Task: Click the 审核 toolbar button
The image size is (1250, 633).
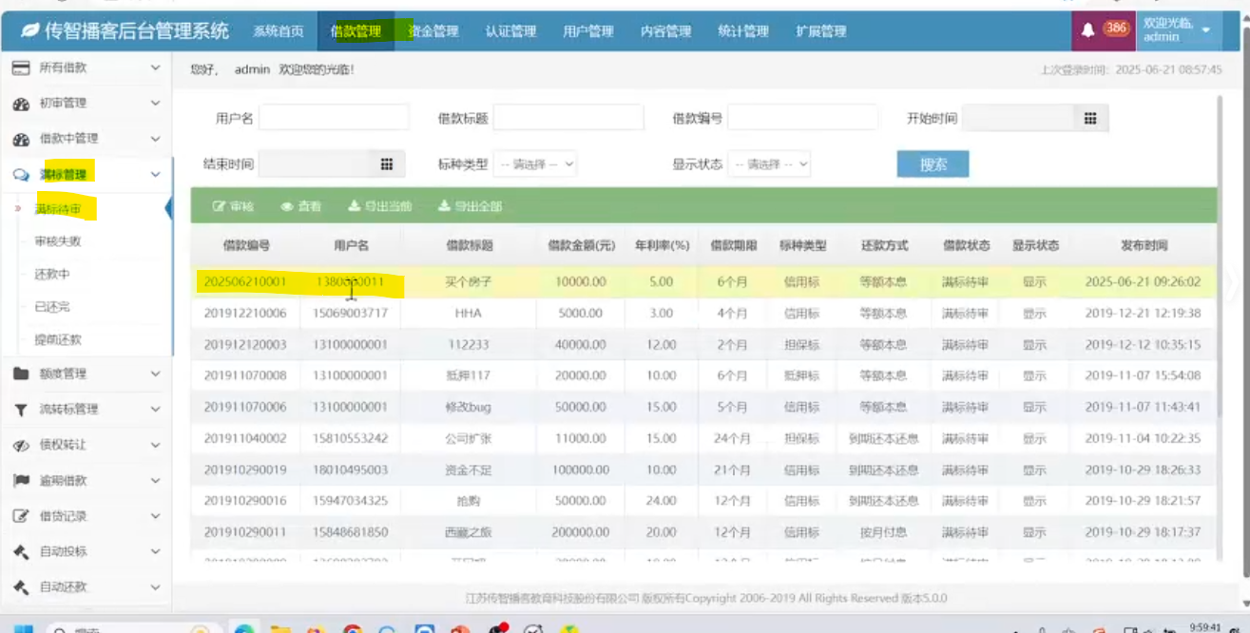Action: coord(233,206)
